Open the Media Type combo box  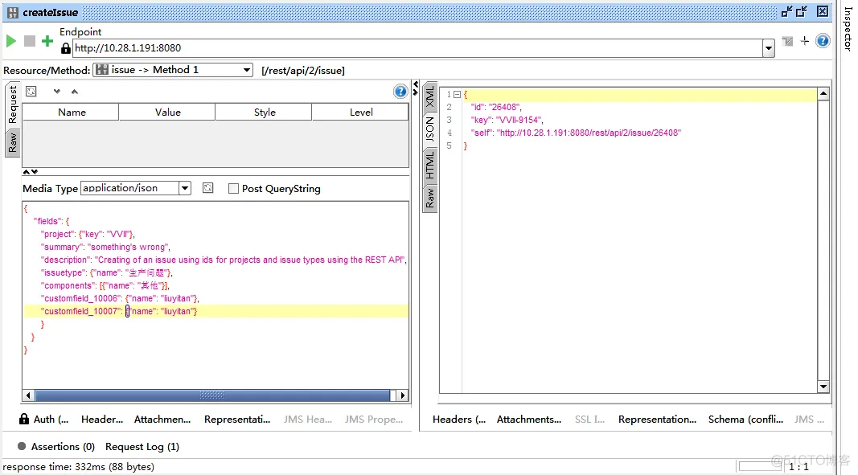(x=136, y=188)
